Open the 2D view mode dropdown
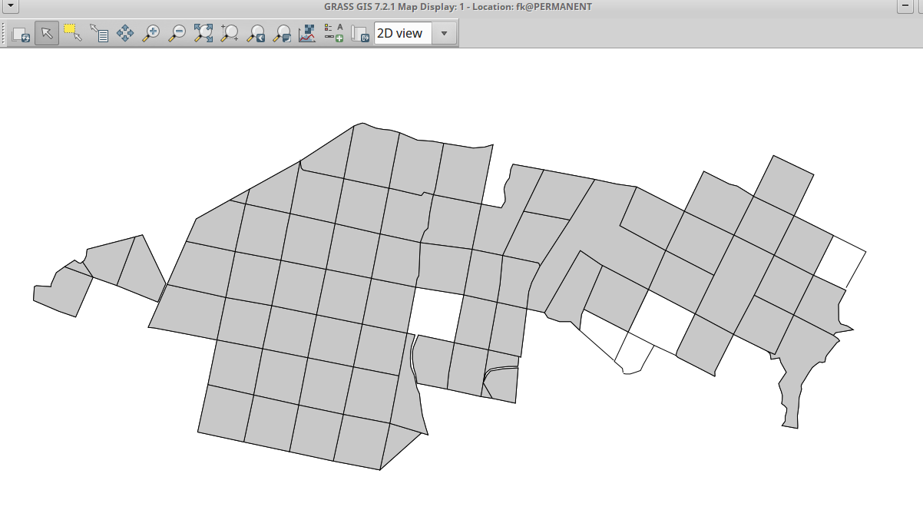Viewport: 923px width, 520px height. 445,33
